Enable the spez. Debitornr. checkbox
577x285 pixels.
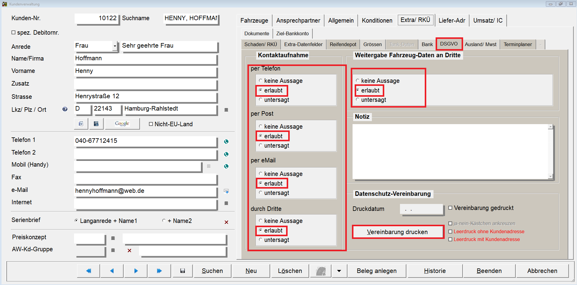pyautogui.click(x=13, y=32)
